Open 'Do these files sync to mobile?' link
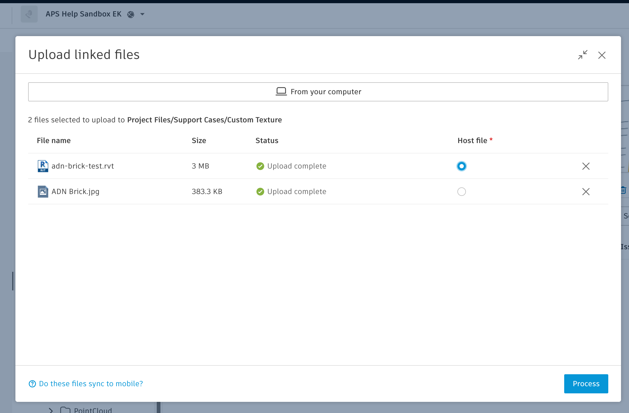The image size is (629, 413). click(x=91, y=384)
